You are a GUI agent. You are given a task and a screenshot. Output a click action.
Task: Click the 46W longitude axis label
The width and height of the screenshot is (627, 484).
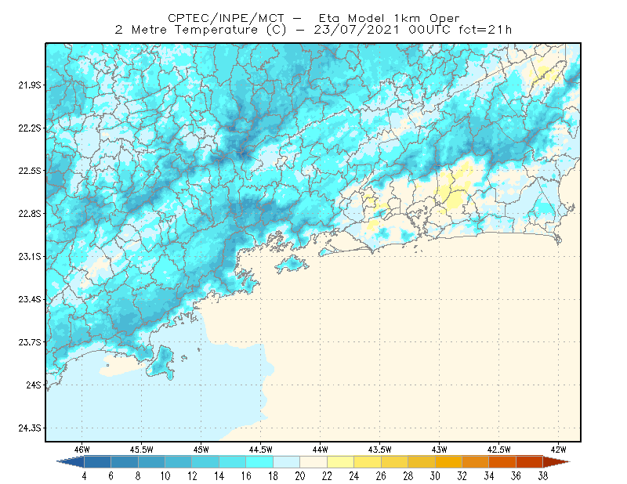coord(82,450)
